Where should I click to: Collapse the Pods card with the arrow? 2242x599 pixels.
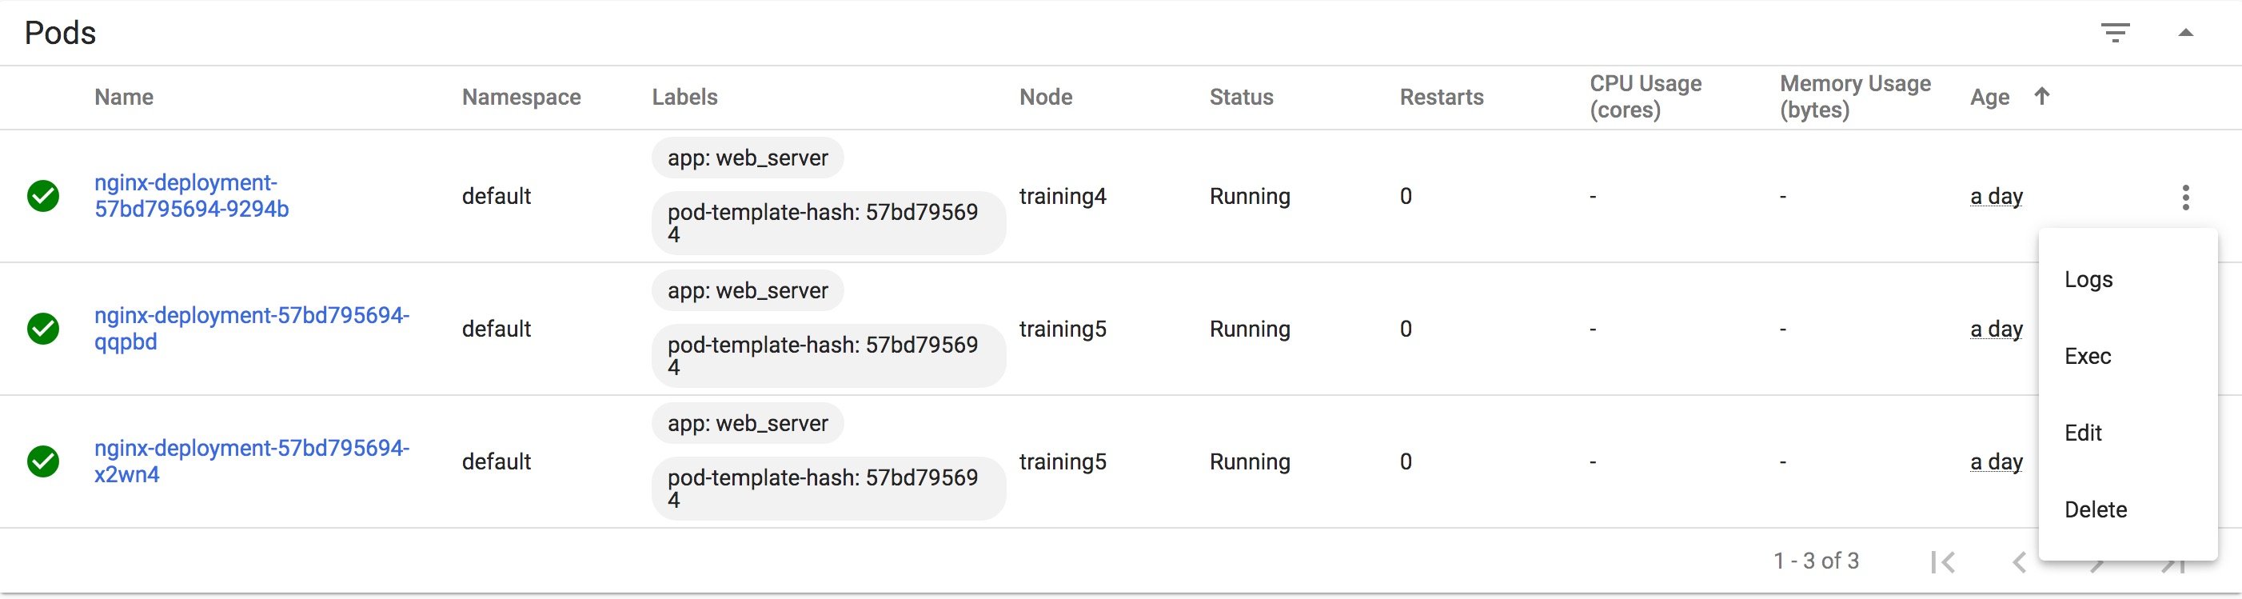click(x=2185, y=33)
